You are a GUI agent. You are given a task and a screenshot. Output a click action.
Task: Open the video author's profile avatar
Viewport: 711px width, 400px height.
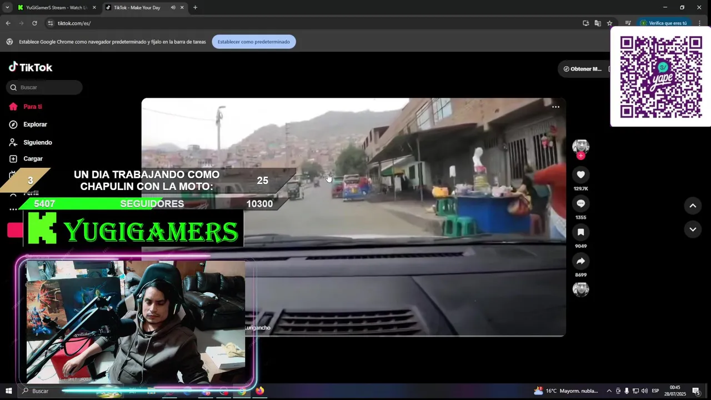[x=580, y=146]
